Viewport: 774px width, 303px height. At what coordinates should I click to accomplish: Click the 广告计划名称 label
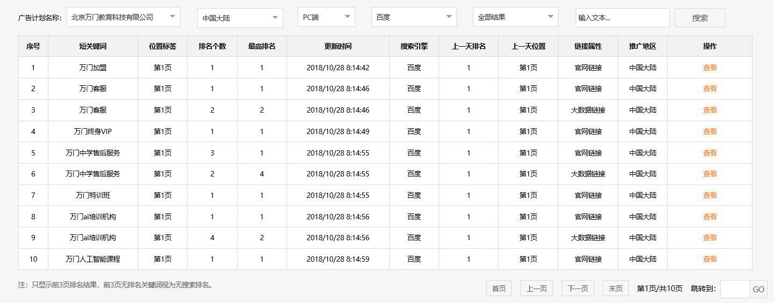tap(40, 18)
